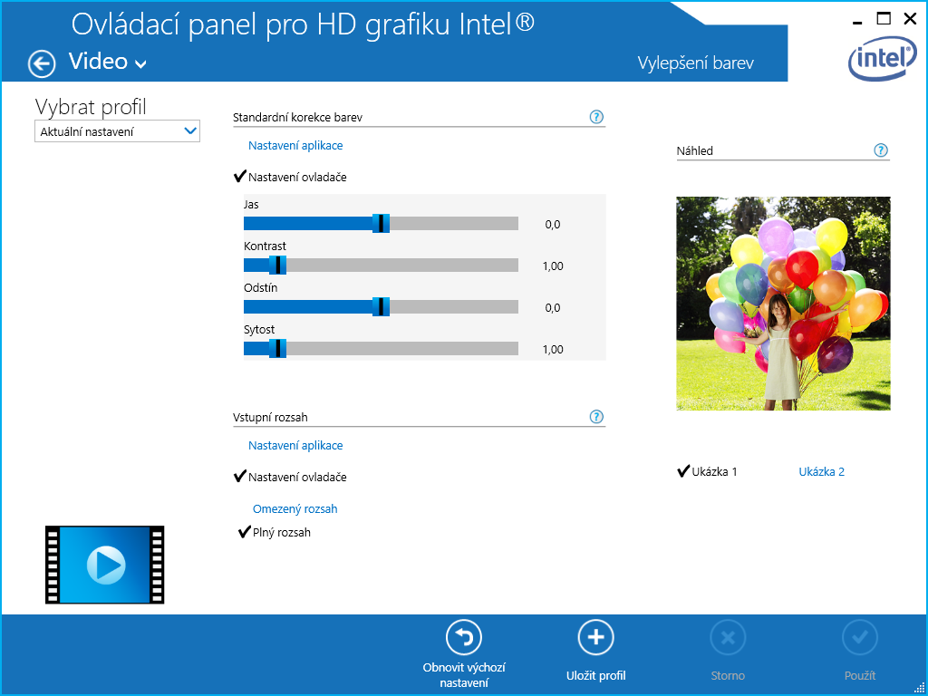Click the Vylepšení barev heading
Viewport: 928px width, 696px height.
click(695, 63)
